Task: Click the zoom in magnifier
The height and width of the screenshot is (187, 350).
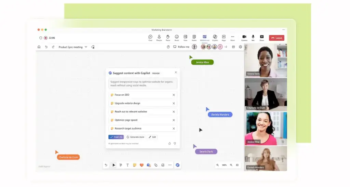Action: [231, 165]
